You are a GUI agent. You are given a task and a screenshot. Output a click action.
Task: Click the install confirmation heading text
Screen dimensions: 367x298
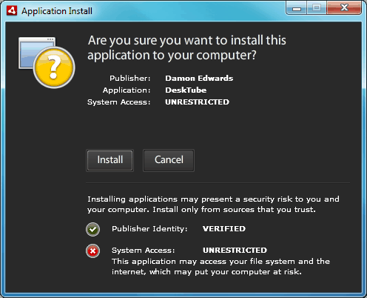click(x=187, y=47)
